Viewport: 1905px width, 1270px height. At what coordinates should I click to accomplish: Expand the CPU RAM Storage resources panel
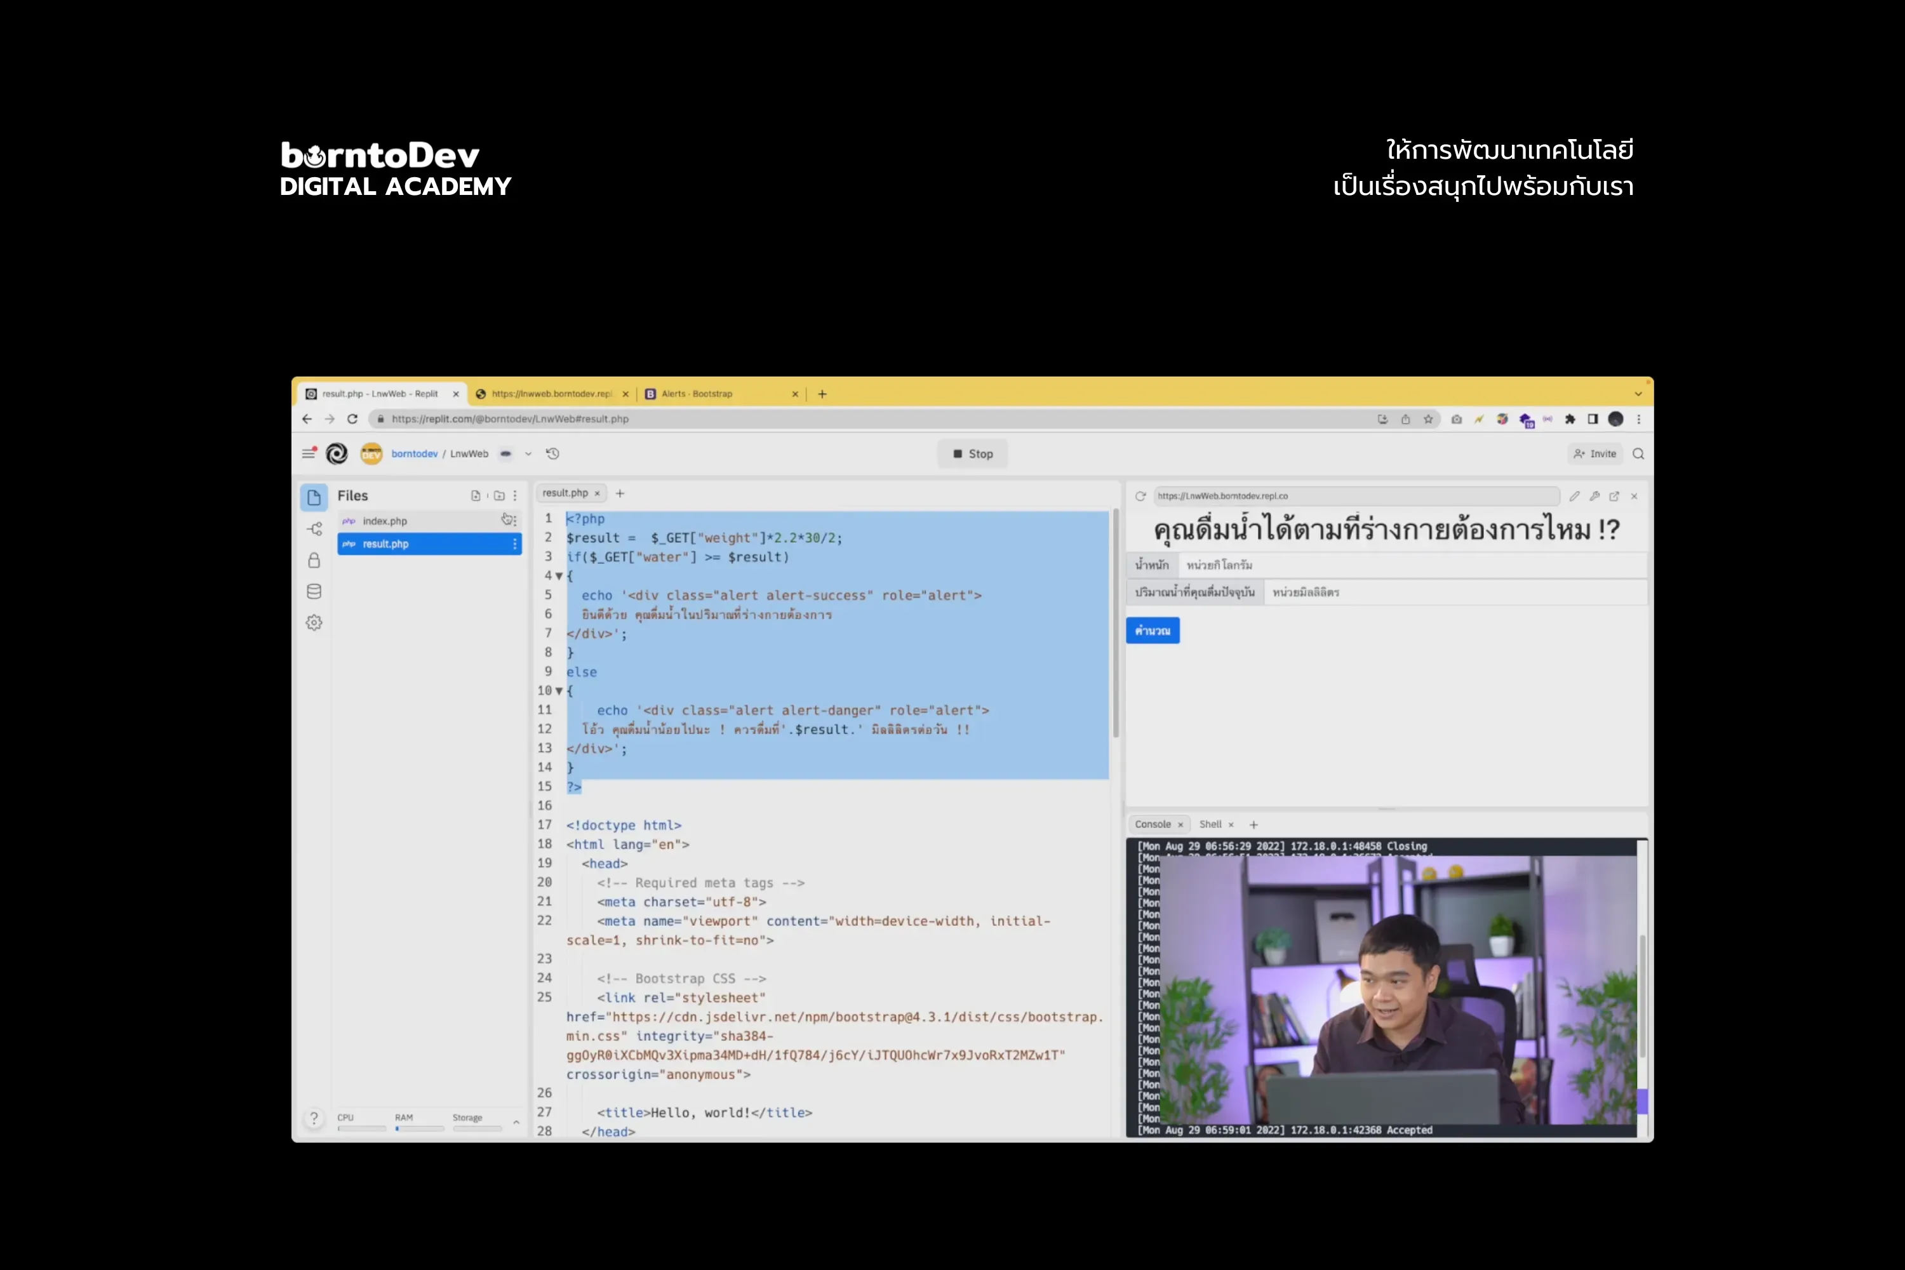tap(516, 1122)
